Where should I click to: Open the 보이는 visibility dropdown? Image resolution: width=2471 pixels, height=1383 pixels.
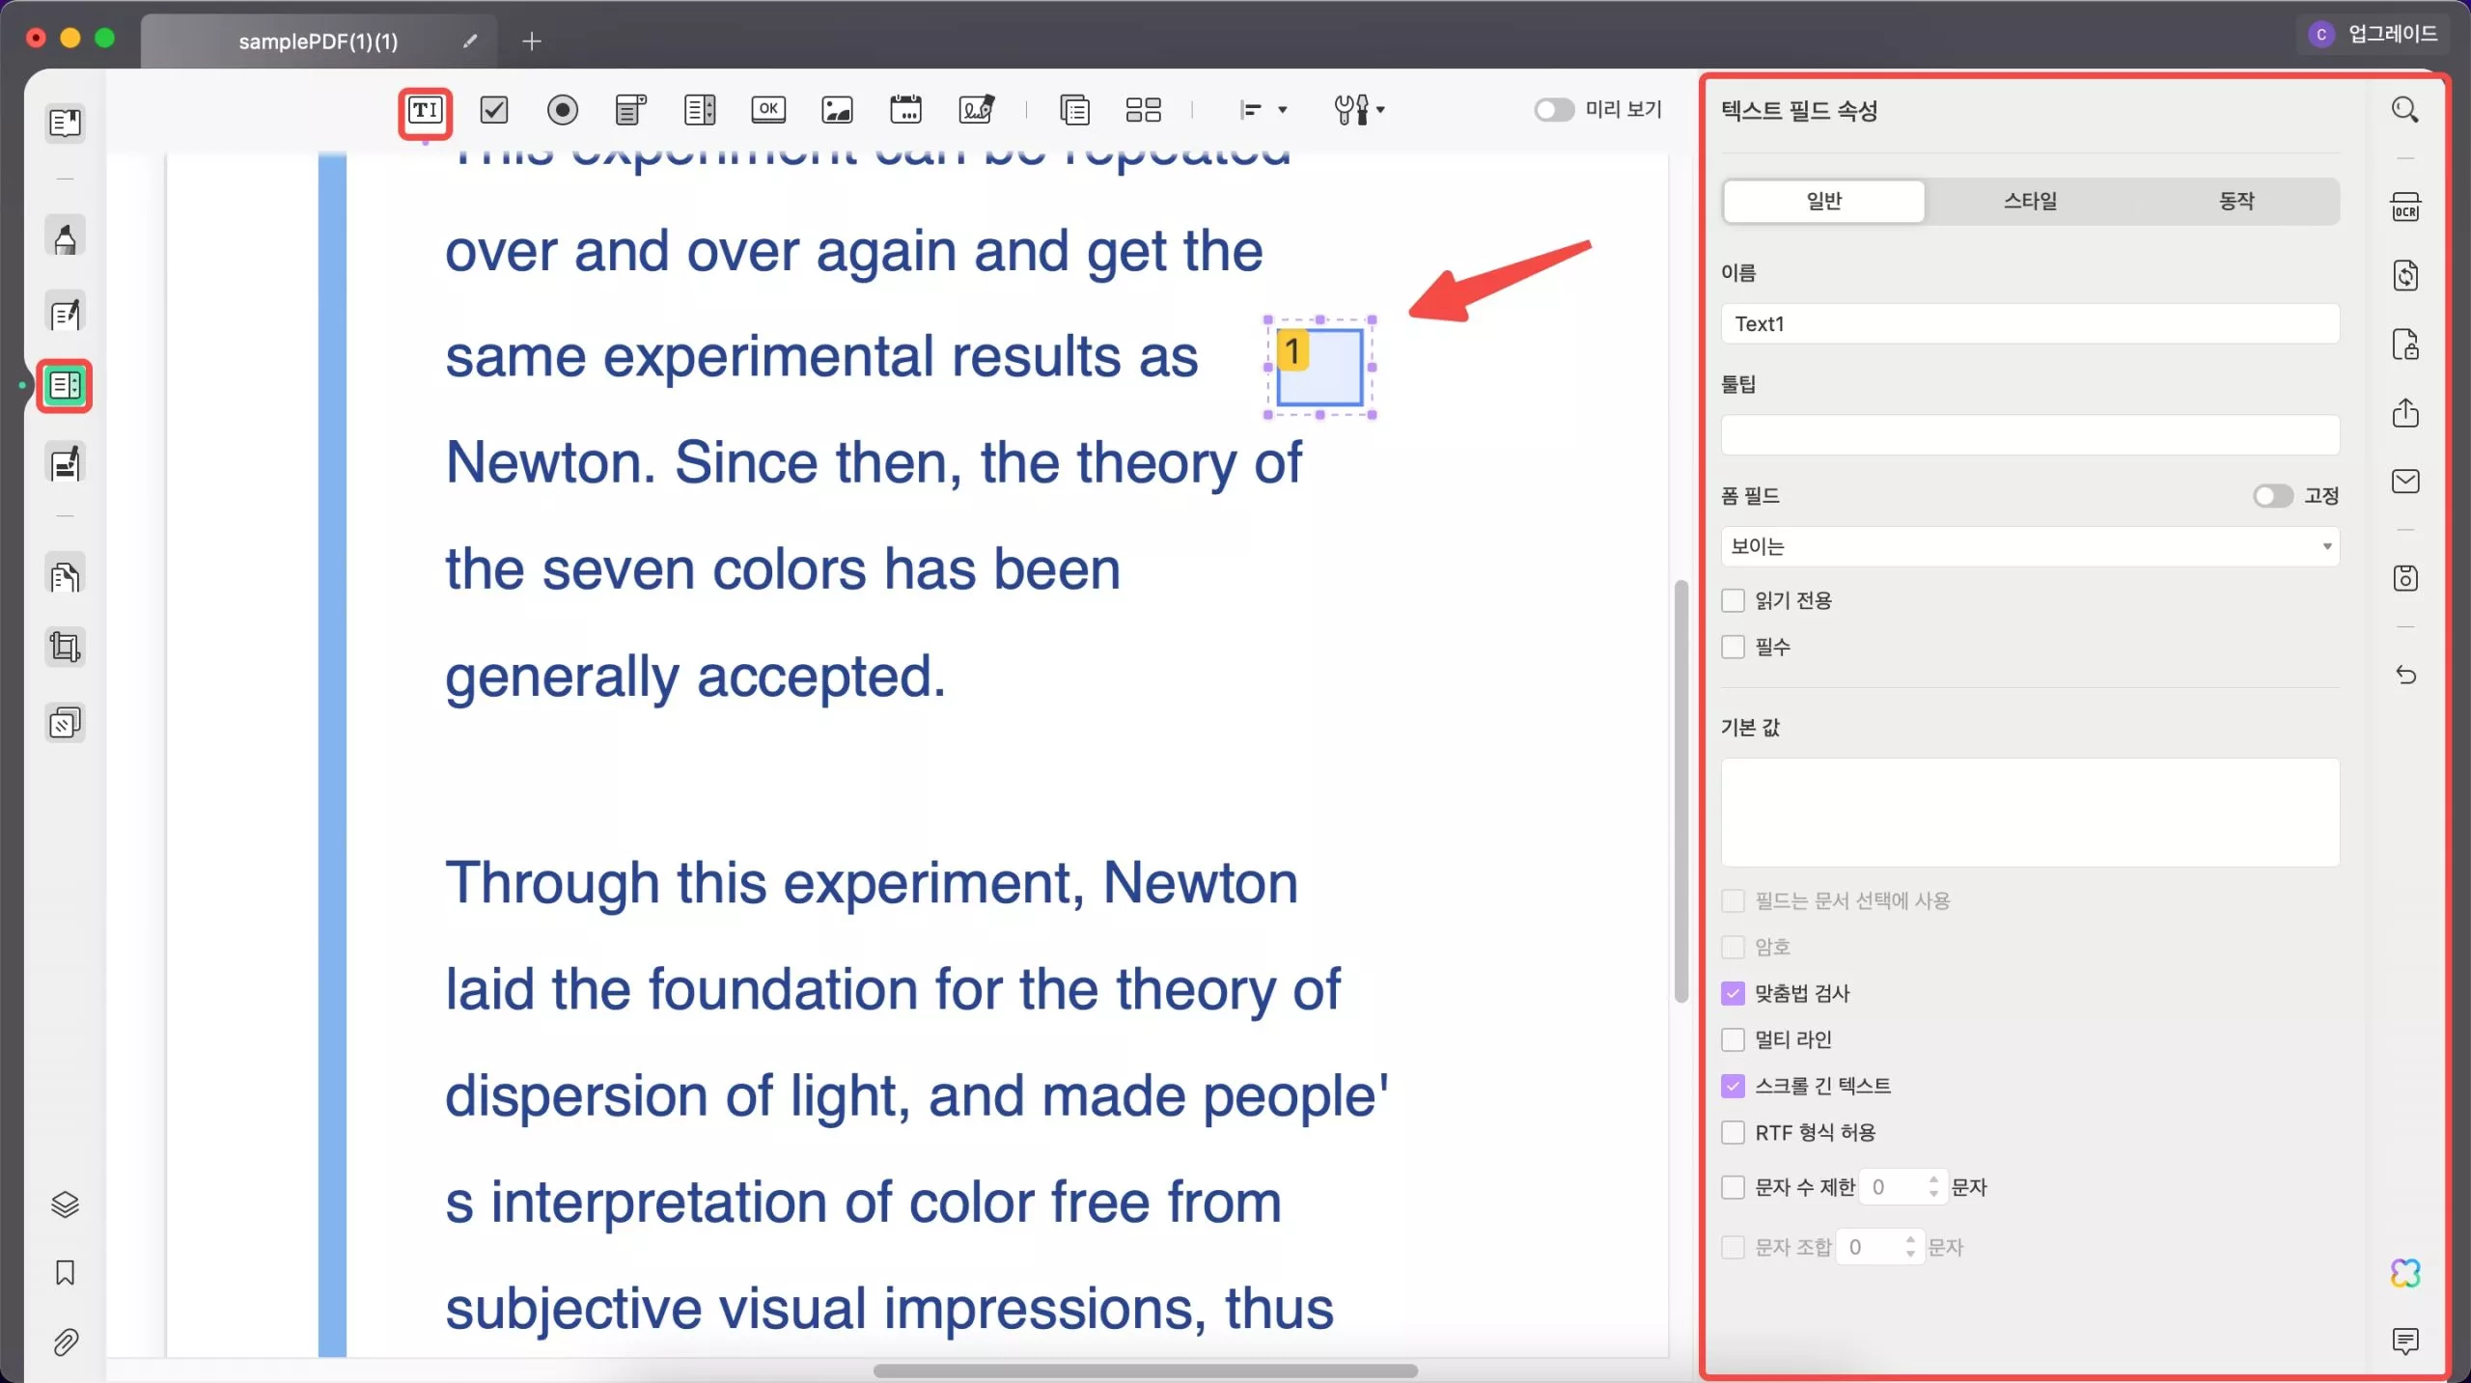pyautogui.click(x=2030, y=546)
